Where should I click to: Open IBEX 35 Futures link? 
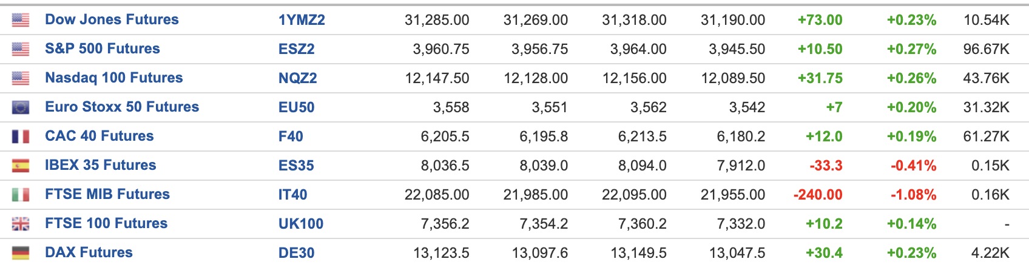101,165
